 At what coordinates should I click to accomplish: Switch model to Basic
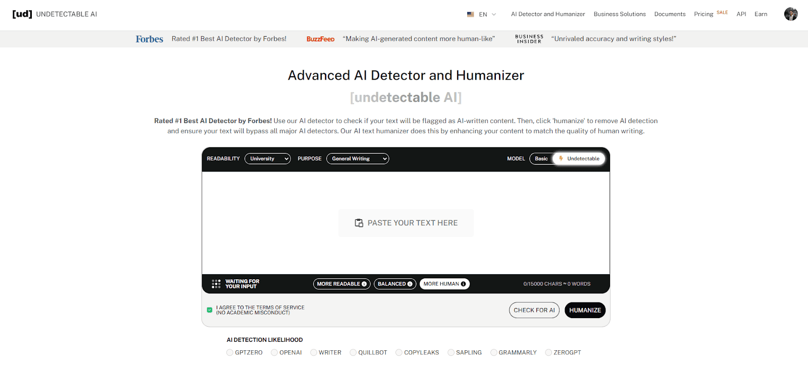pos(541,159)
